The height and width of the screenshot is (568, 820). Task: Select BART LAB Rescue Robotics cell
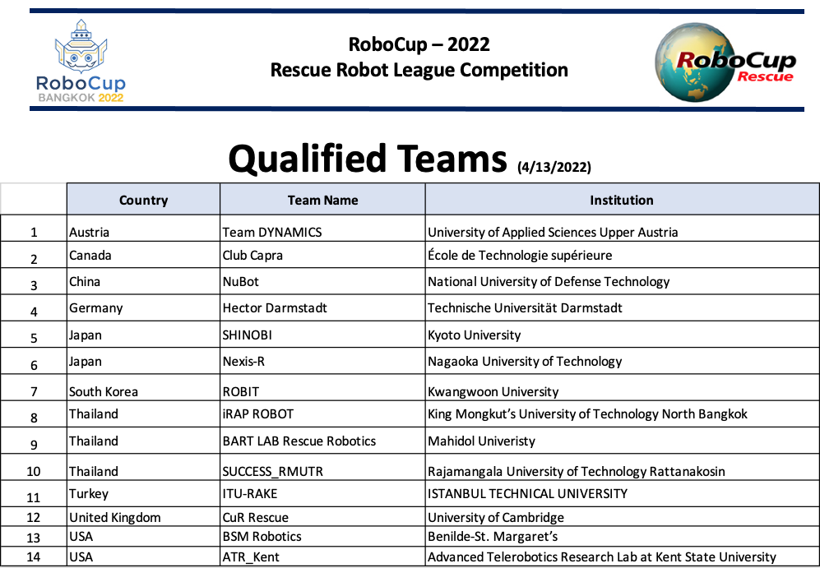[x=322, y=441]
